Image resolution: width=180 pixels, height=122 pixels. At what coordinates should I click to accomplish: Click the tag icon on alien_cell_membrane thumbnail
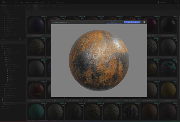tap(28, 17)
